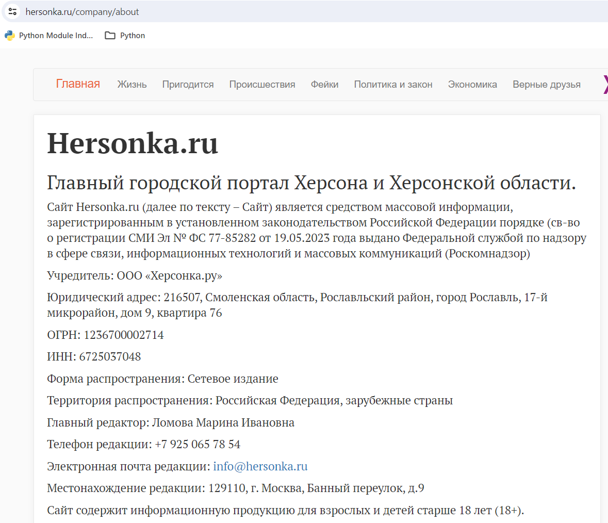Image resolution: width=608 pixels, height=523 pixels.
Task: Click the info@hersonka.ru email link
Action: [260, 466]
